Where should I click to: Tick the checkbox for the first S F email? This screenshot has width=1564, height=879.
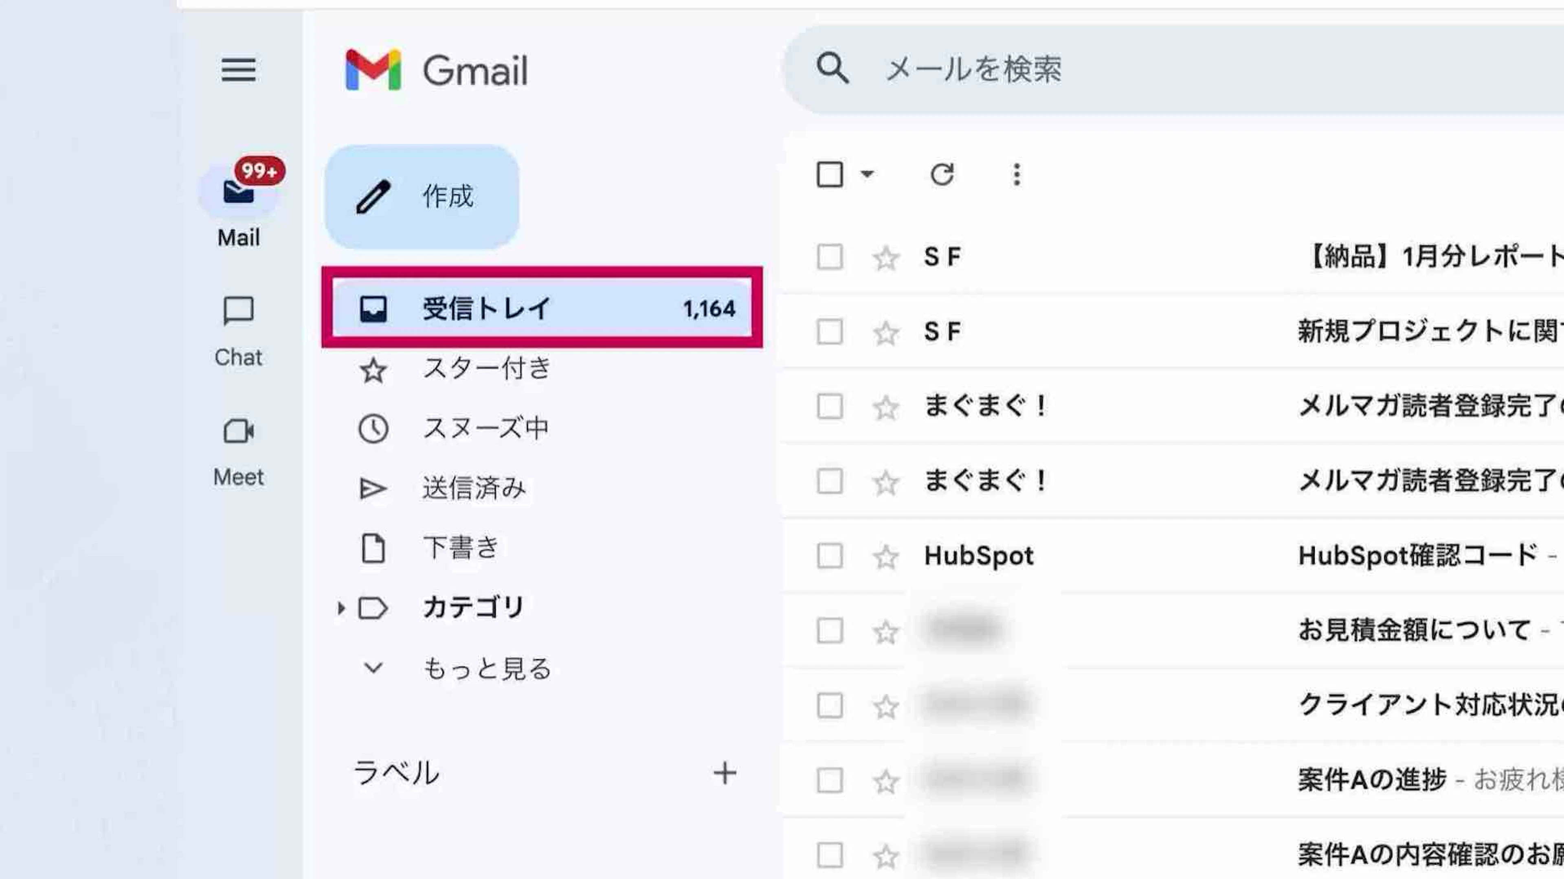click(x=829, y=257)
